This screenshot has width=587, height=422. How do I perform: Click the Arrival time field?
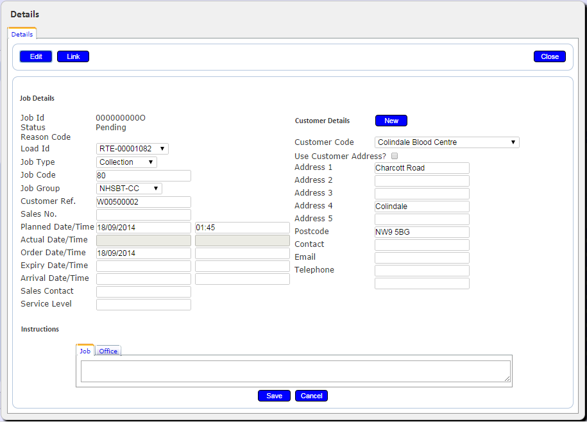tap(242, 279)
